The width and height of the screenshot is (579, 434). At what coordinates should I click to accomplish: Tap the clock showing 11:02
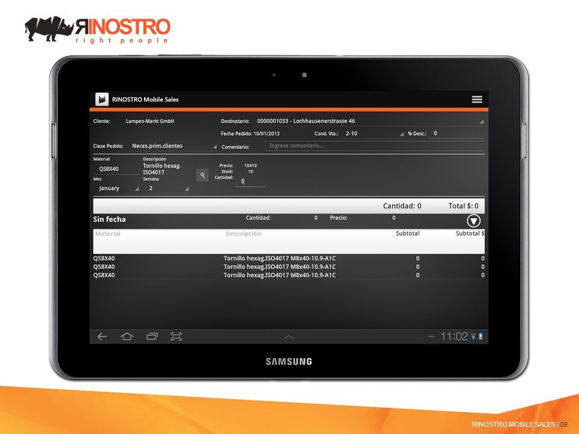coord(454,336)
